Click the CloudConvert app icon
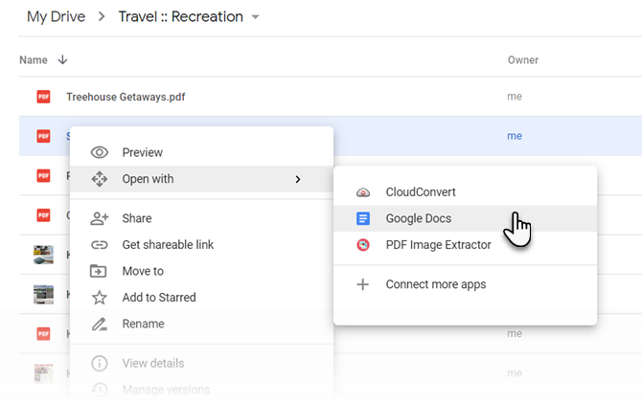 tap(363, 192)
